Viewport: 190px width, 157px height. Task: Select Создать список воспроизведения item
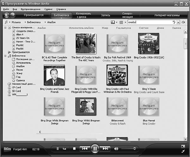tap(26, 31)
